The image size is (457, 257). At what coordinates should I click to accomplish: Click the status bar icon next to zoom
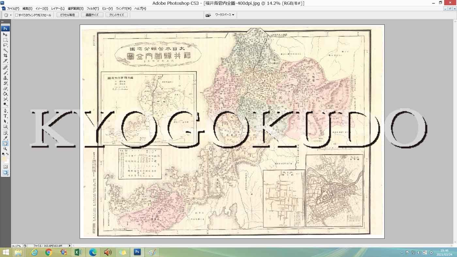click(25, 246)
